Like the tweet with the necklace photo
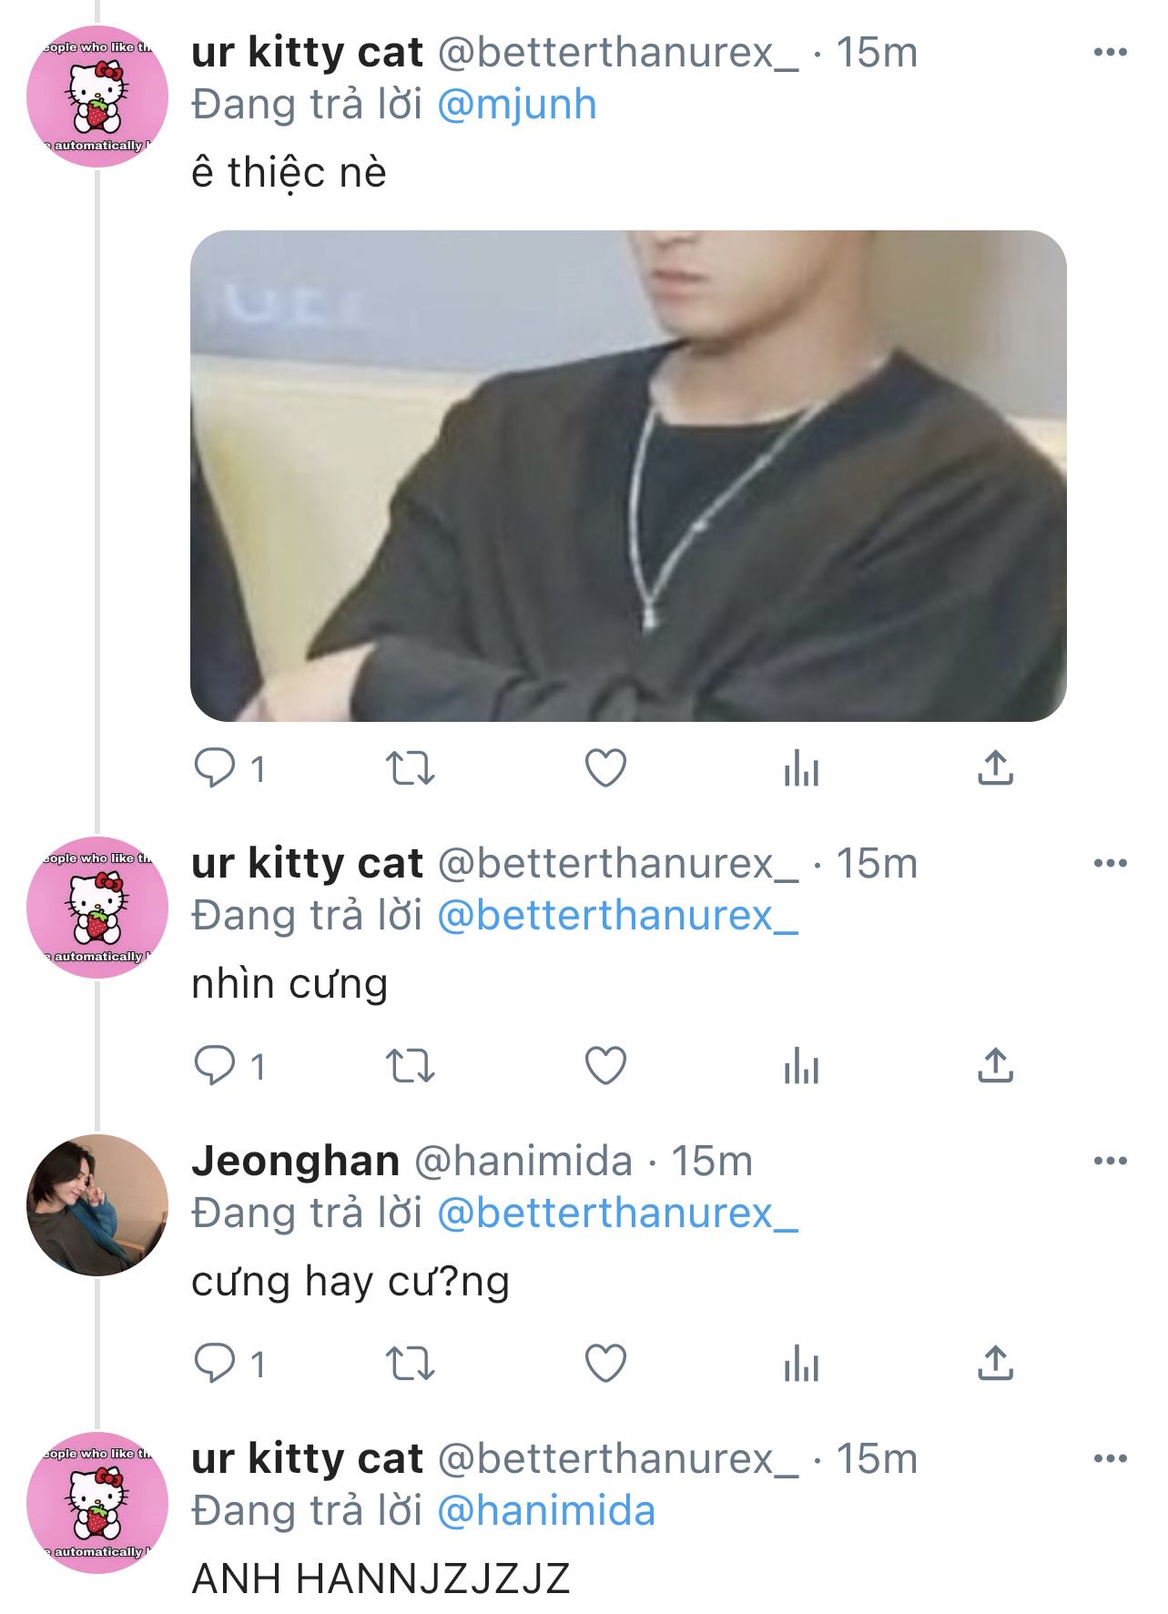Image resolution: width=1168 pixels, height=1614 pixels. tap(605, 768)
